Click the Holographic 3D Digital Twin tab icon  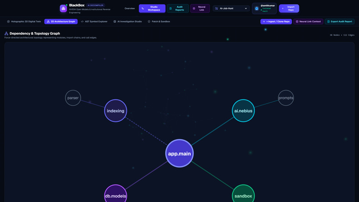click(x=8, y=21)
